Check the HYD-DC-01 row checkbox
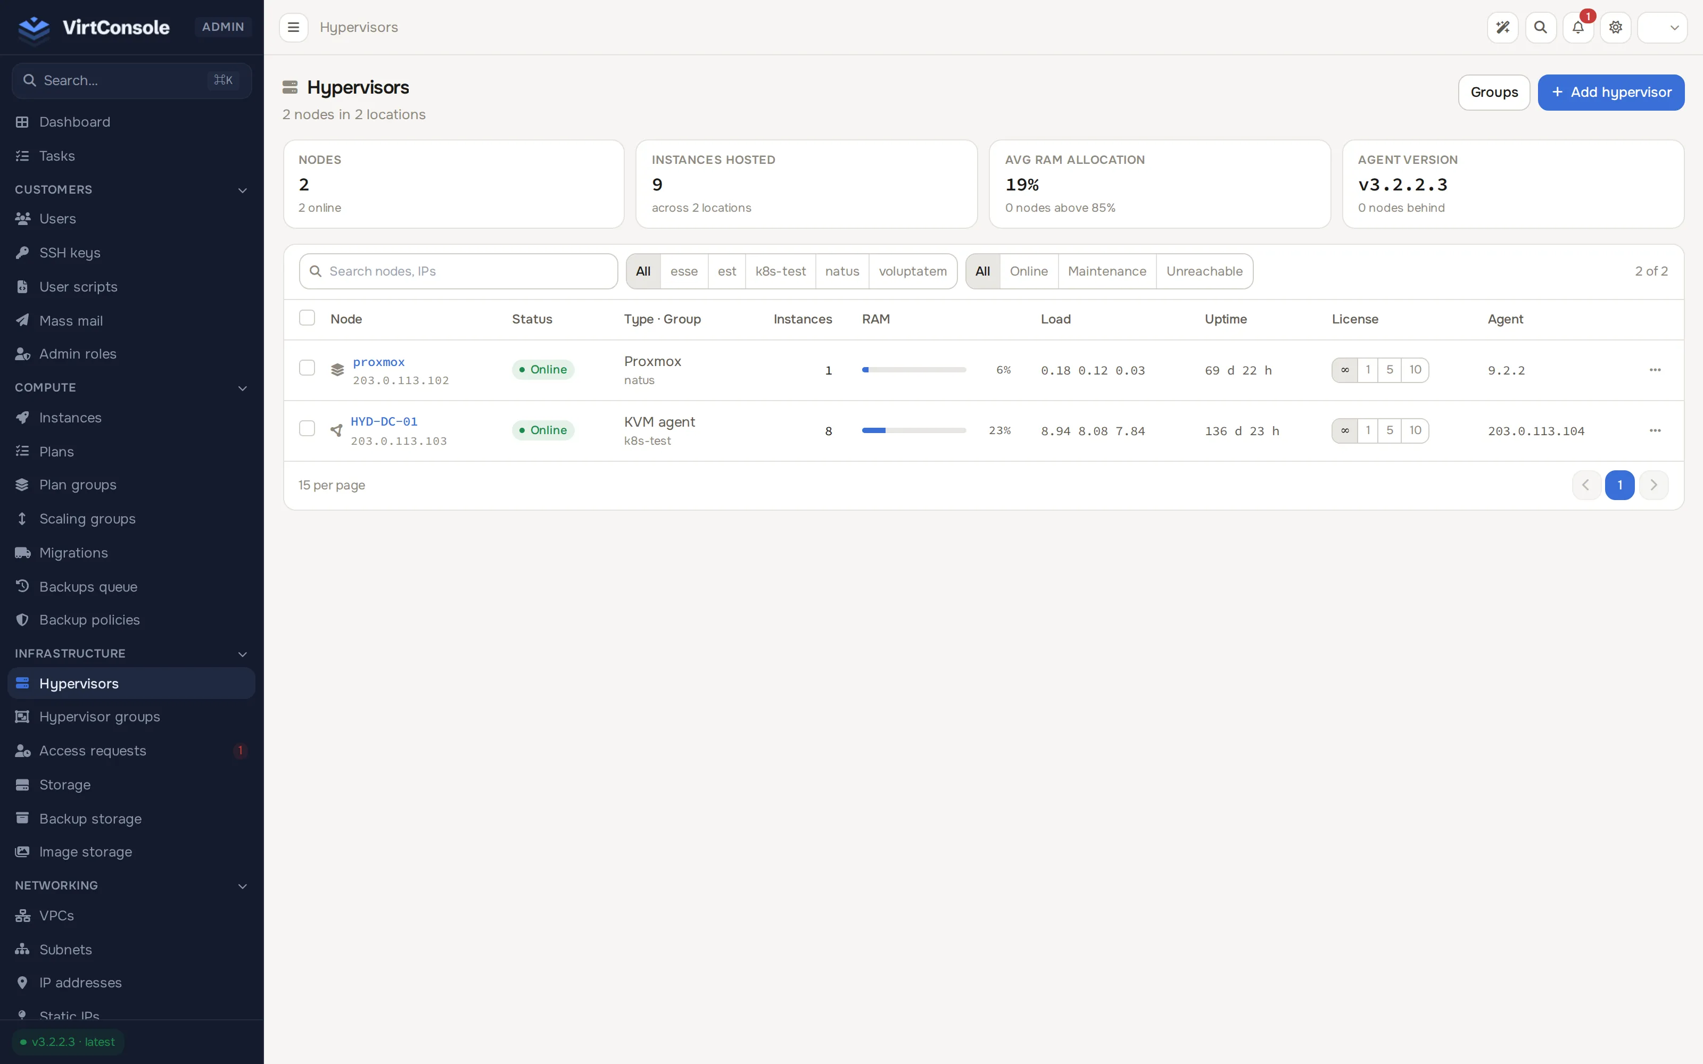The height and width of the screenshot is (1064, 1703). (x=307, y=429)
